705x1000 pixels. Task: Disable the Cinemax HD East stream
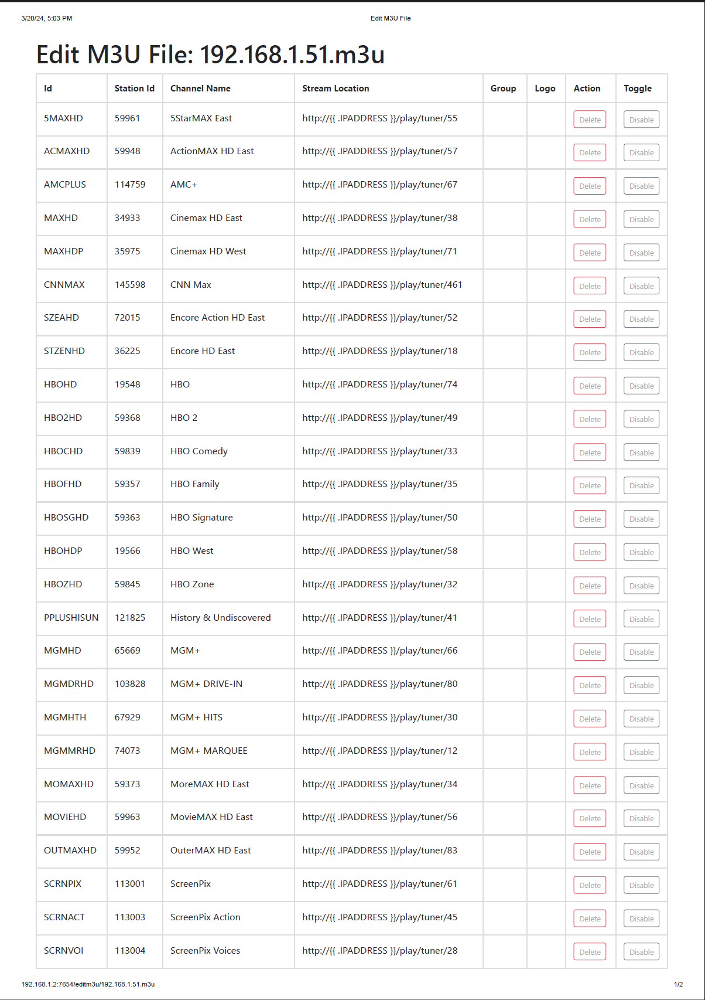[x=641, y=219]
